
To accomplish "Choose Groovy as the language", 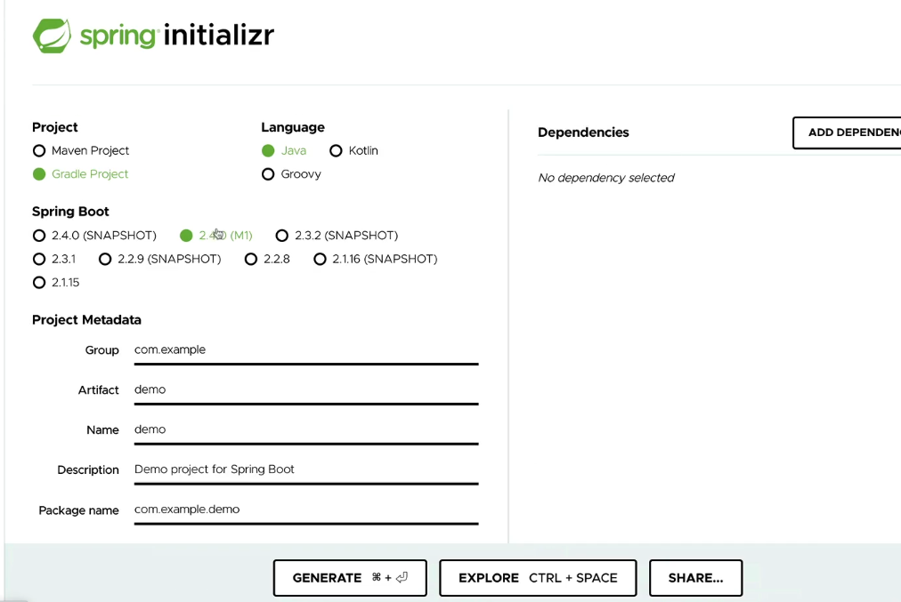I will tap(268, 174).
